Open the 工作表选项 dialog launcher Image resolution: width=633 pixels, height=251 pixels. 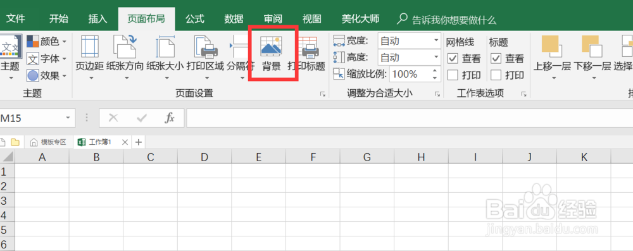point(523,94)
